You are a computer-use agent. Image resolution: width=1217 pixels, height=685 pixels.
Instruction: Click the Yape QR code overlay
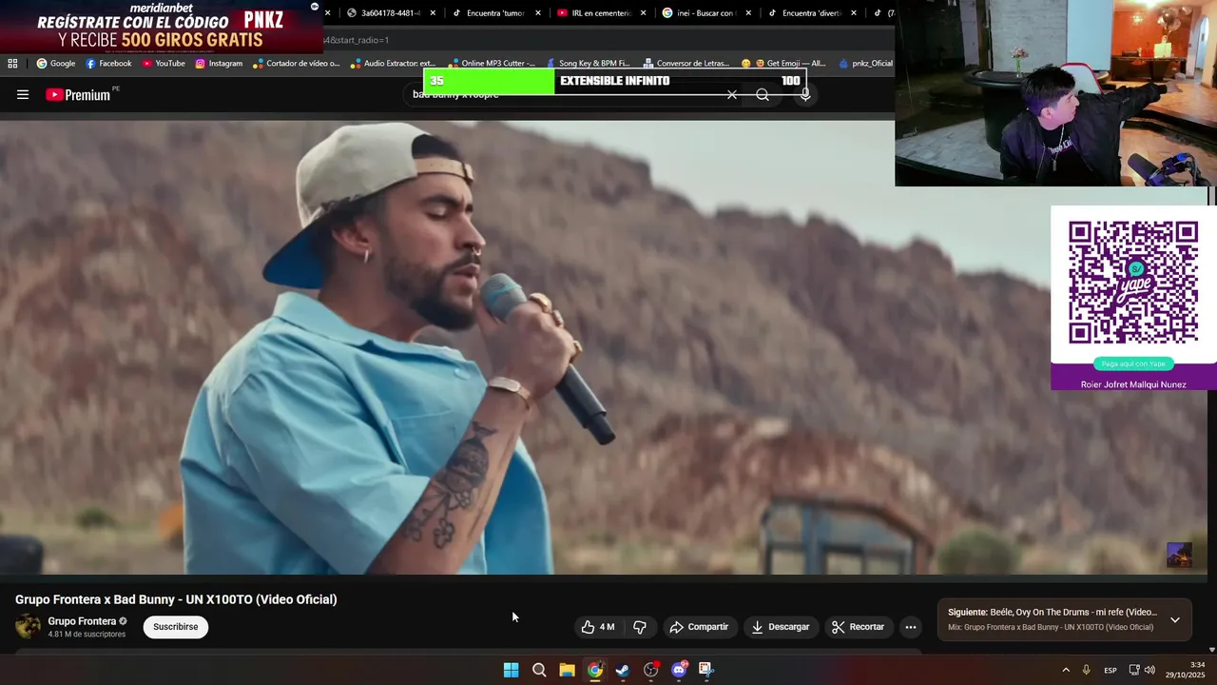tap(1133, 283)
